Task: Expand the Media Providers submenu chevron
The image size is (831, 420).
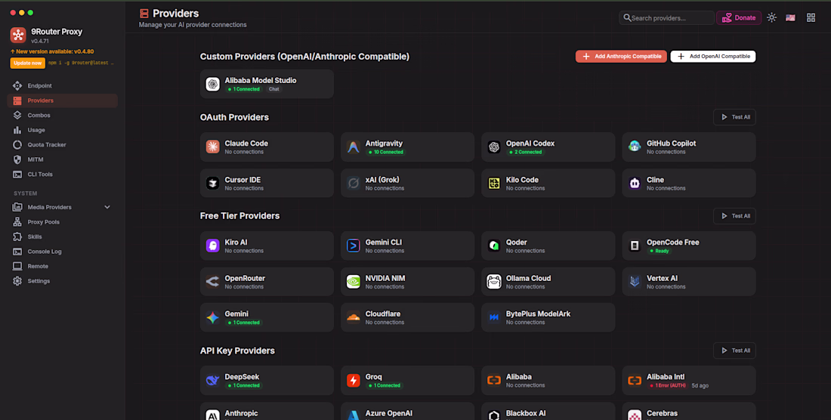Action: [x=107, y=207]
